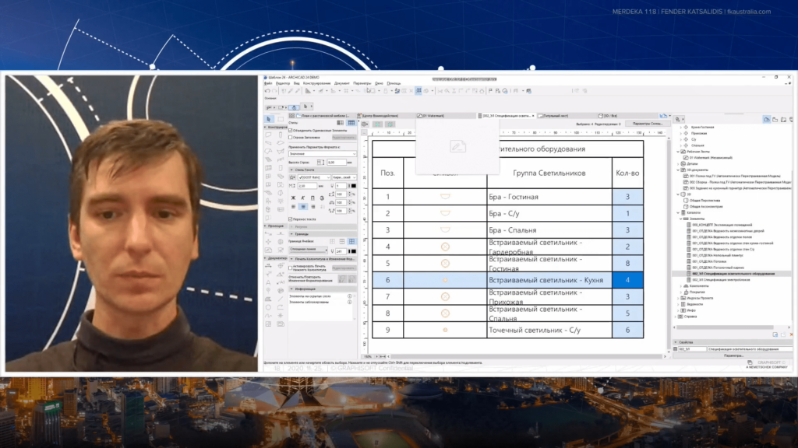Apply center text alignment
The height and width of the screenshot is (448, 798).
click(302, 207)
